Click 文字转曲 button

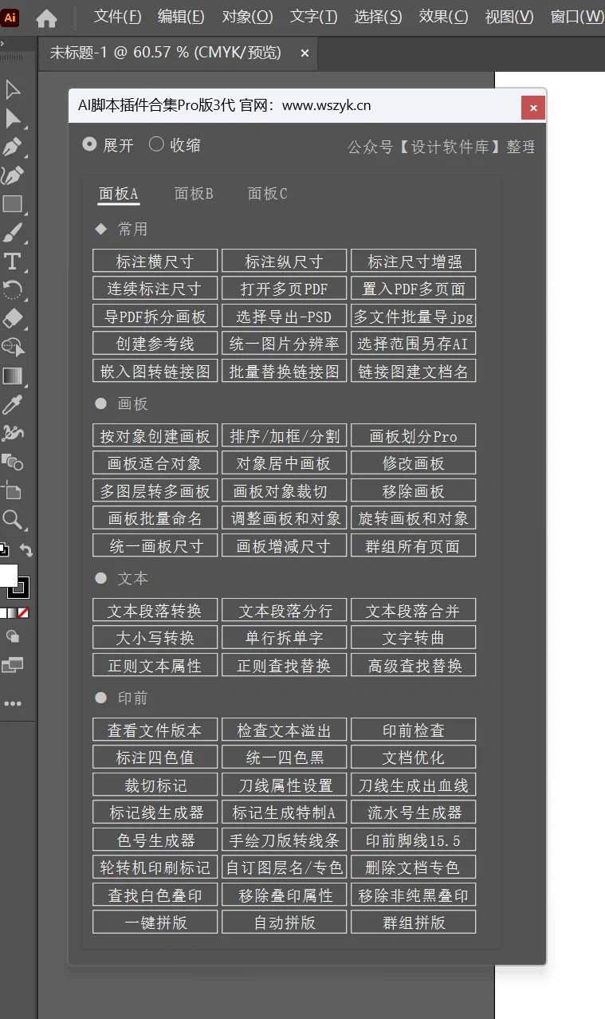click(x=414, y=637)
